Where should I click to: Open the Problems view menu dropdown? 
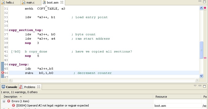195,86
